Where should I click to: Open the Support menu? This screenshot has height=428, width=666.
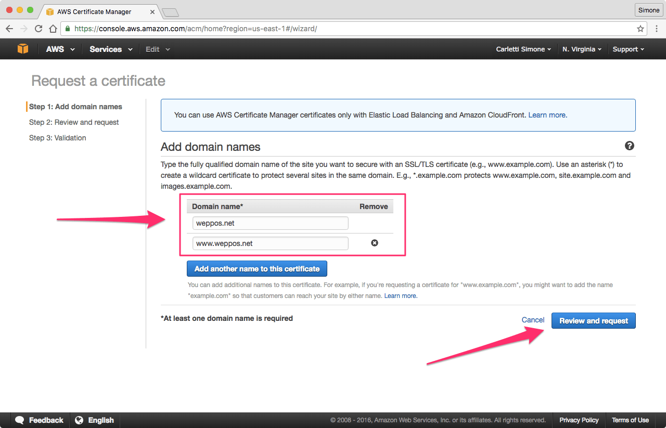tap(627, 49)
